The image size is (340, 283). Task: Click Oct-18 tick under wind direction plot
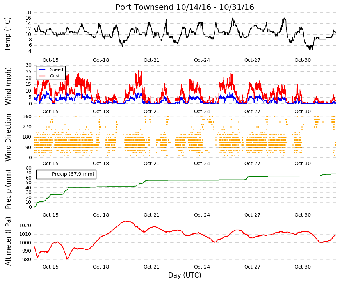(101, 164)
